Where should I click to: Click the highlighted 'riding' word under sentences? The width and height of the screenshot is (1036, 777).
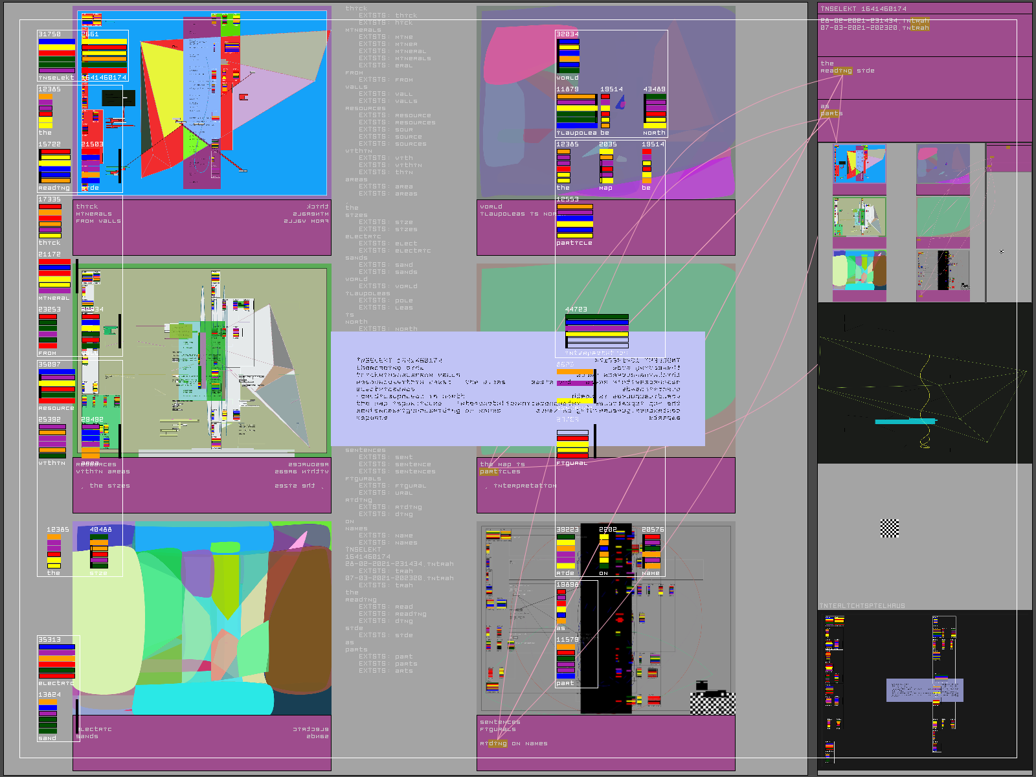coord(493,743)
